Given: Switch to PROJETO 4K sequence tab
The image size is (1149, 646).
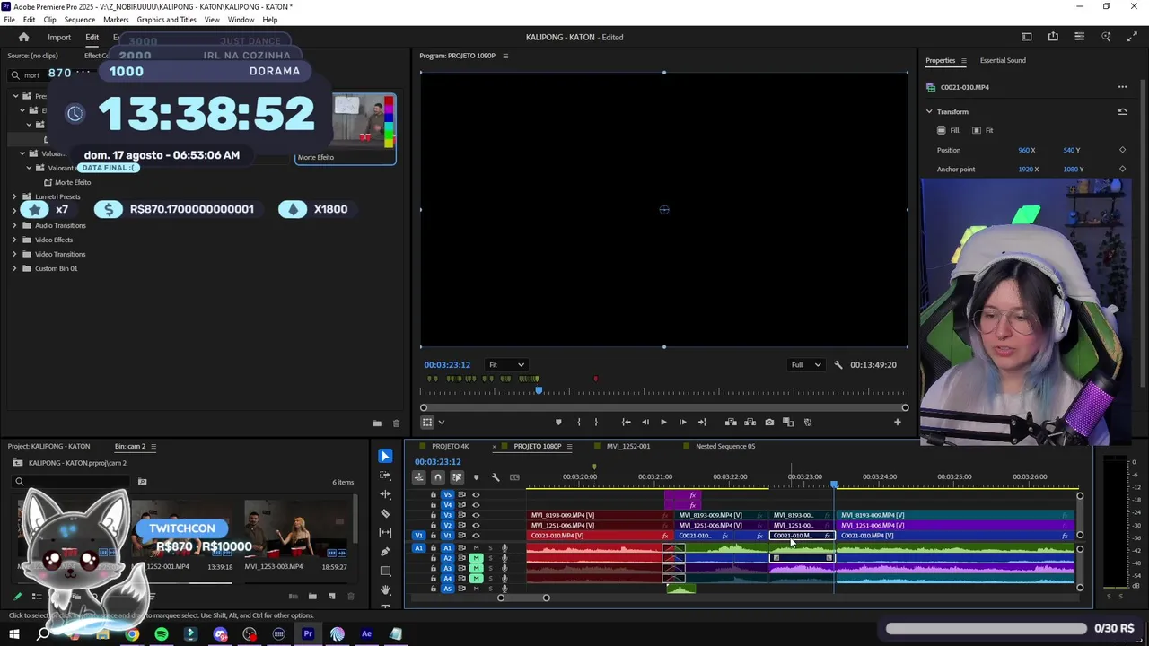Looking at the screenshot, I should pos(450,447).
